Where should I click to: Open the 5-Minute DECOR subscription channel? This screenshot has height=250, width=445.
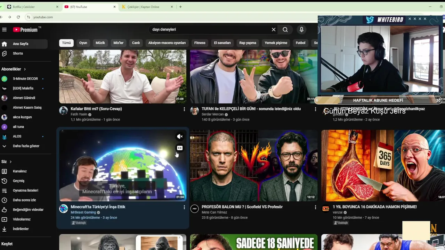click(x=24, y=79)
